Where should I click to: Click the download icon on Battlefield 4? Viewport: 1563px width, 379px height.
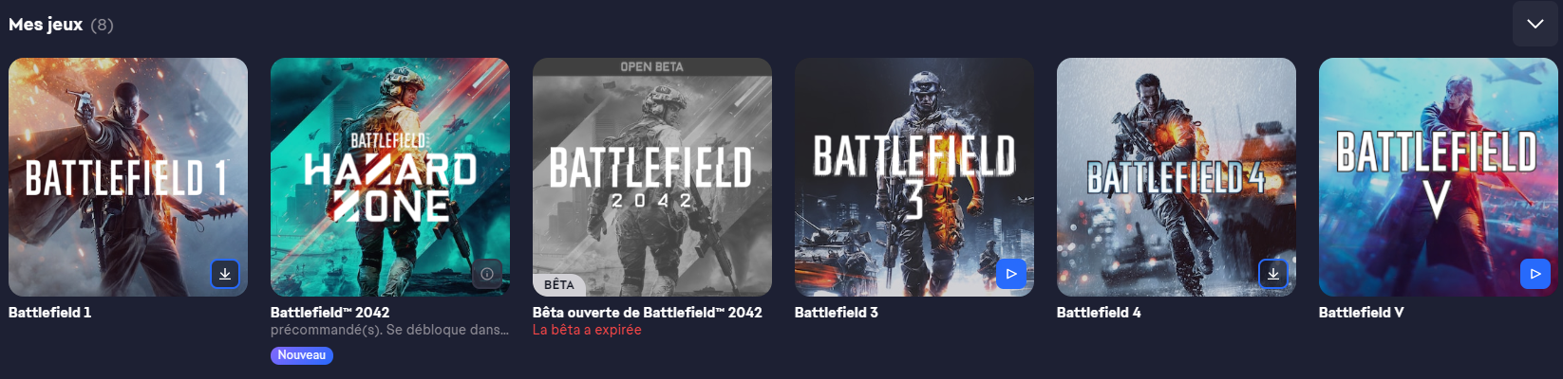click(x=1273, y=274)
